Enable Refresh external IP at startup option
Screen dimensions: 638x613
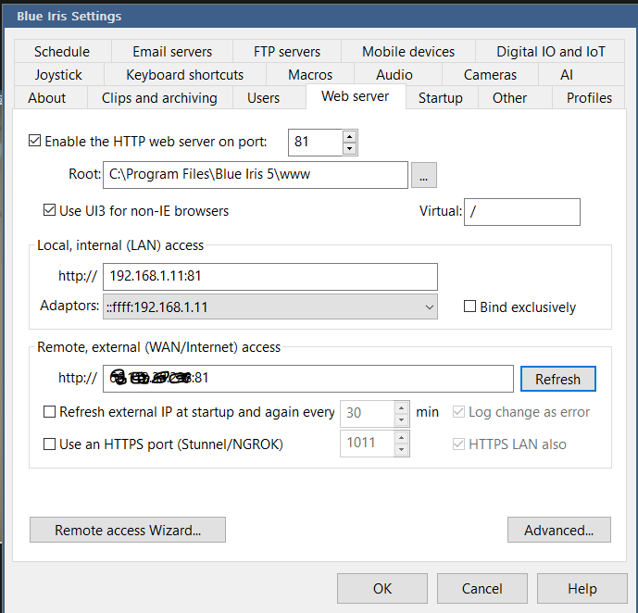click(50, 412)
